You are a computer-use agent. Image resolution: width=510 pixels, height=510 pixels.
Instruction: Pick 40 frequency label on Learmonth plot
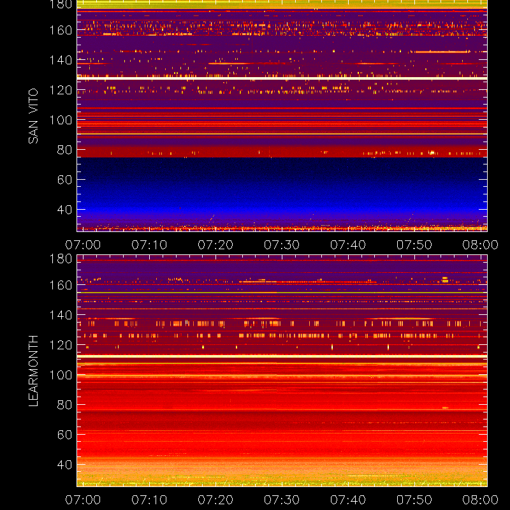[x=65, y=465]
